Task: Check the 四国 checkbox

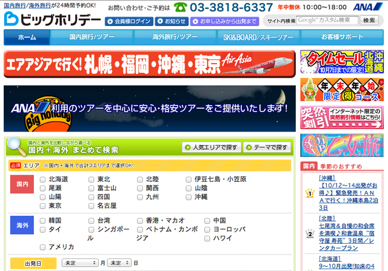Action: [92, 197]
